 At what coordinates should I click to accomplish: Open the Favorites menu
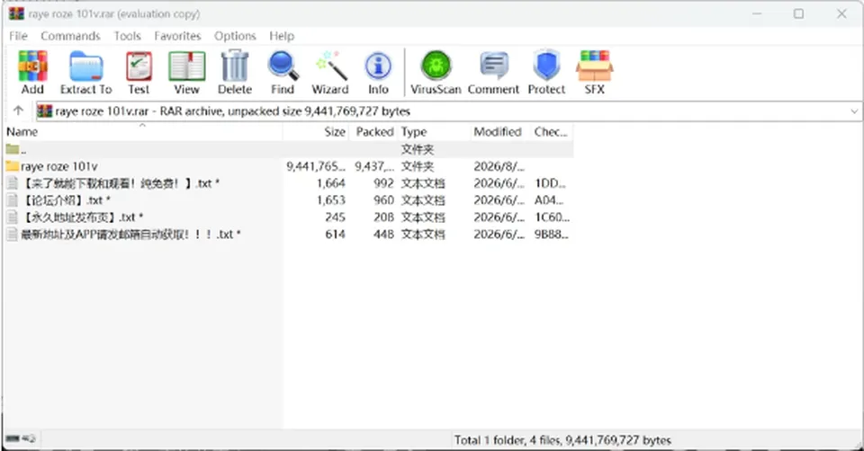(x=177, y=36)
